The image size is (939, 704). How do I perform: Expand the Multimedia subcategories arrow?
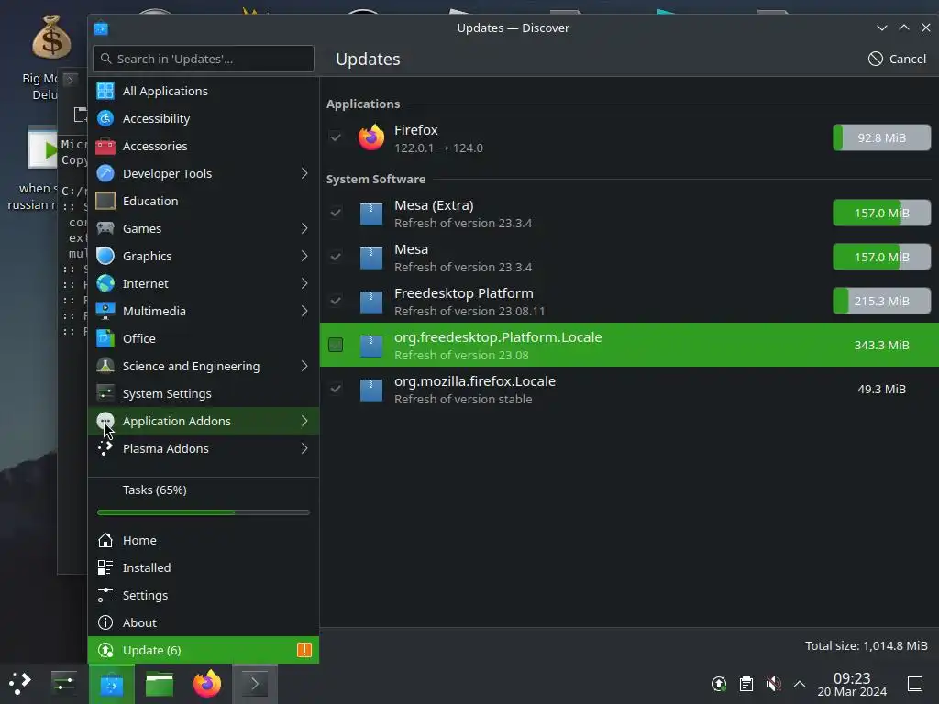[304, 312]
